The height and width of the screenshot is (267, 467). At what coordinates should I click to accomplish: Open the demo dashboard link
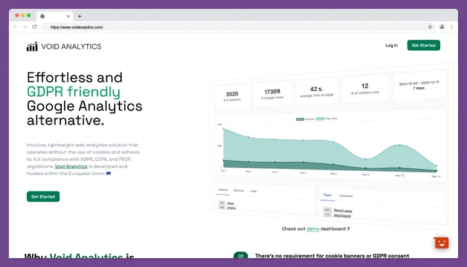(312, 229)
